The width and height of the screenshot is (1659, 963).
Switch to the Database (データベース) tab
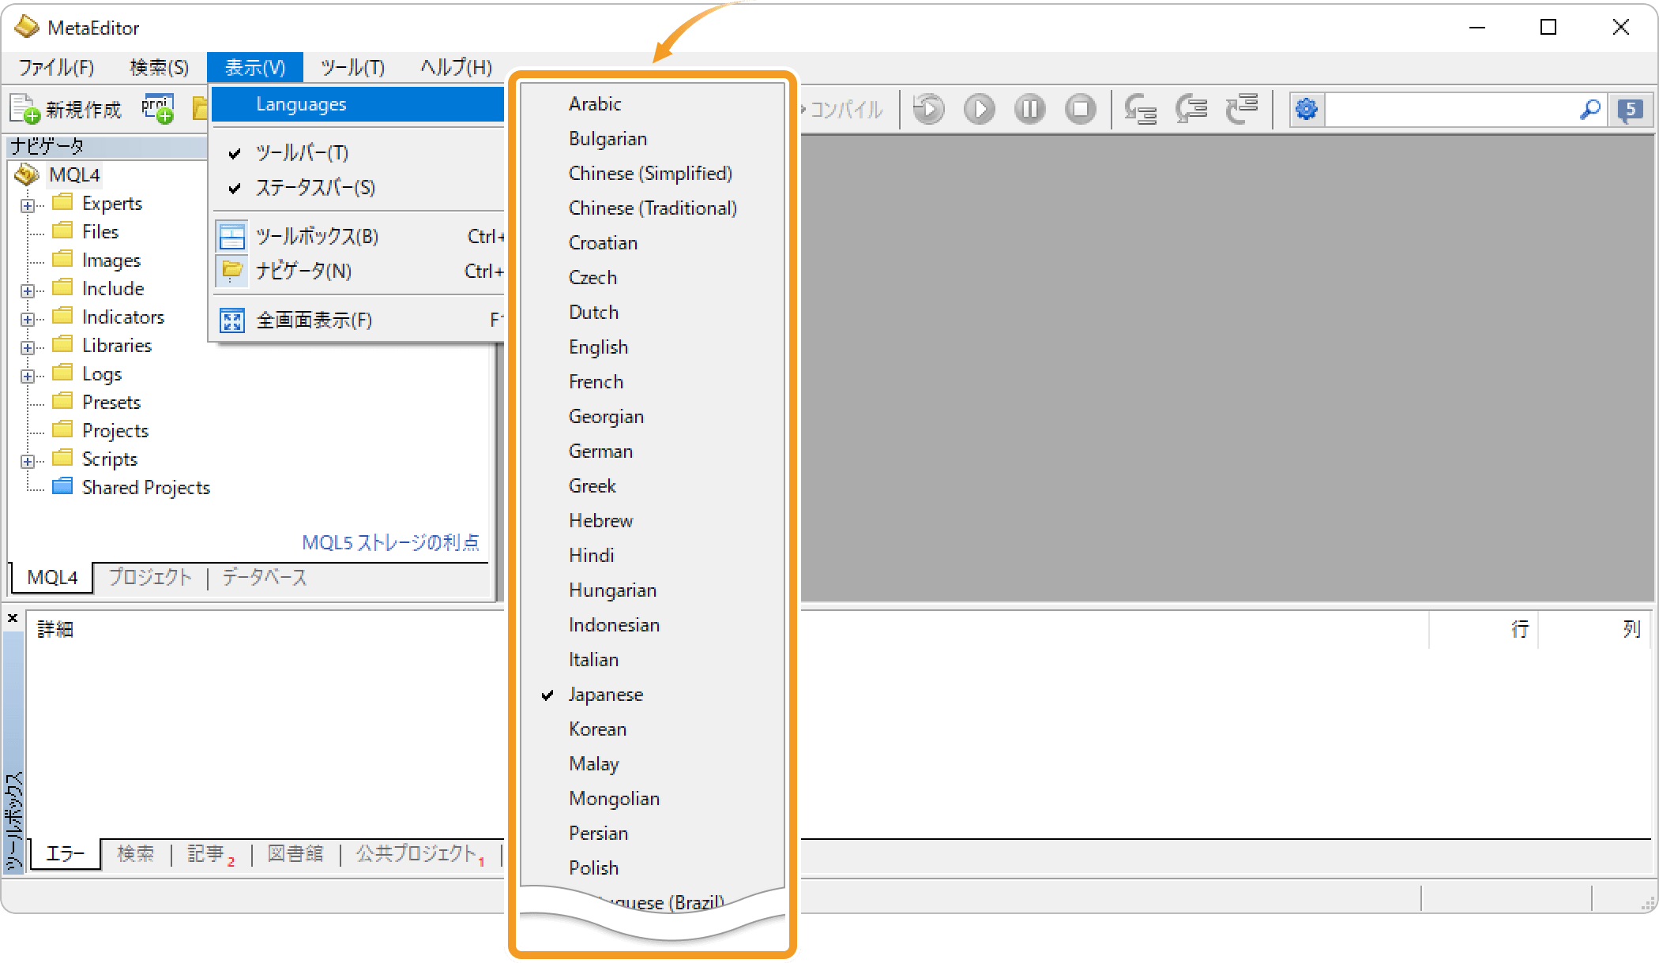click(264, 577)
